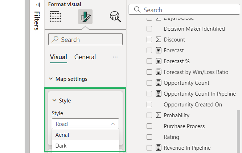This screenshot has height=153, width=242.
Task: Collapse the Style card chevron
Action: [x=54, y=101]
